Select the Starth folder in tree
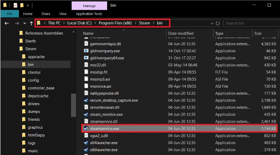280x155 pixels. [30, 41]
